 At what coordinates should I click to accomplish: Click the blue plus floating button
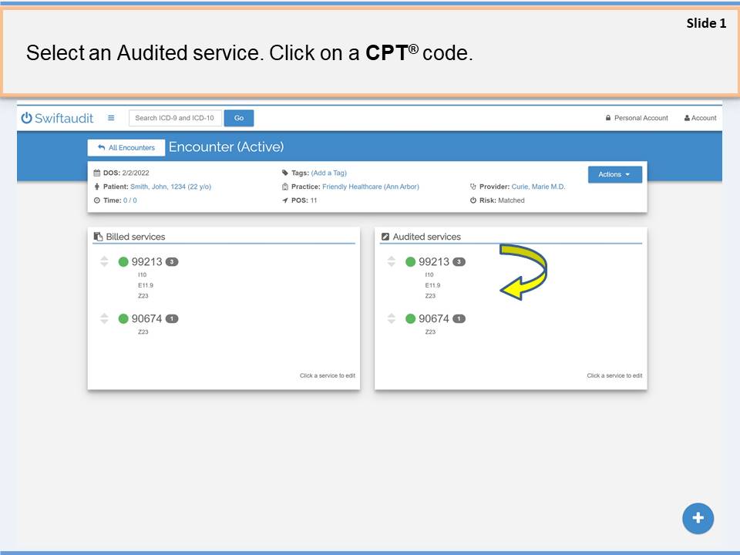[698, 518]
